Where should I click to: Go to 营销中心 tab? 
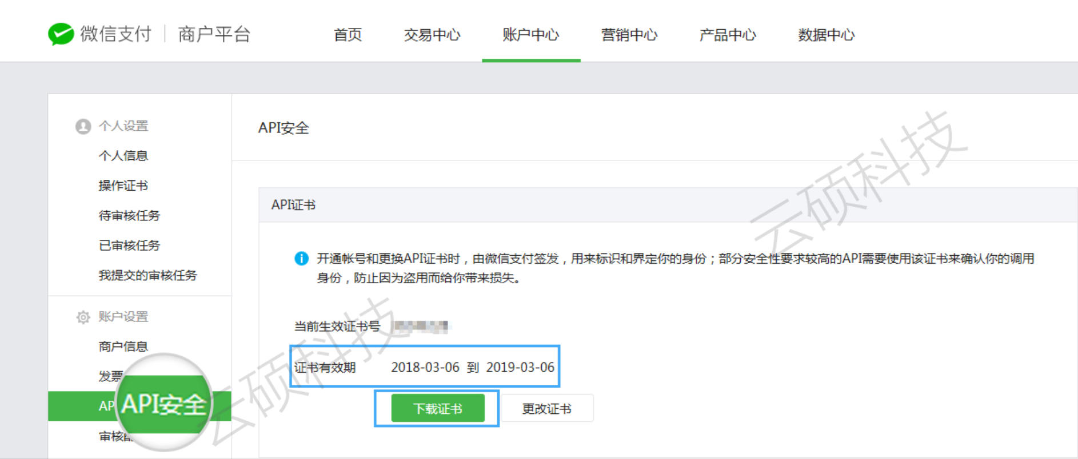click(x=629, y=35)
